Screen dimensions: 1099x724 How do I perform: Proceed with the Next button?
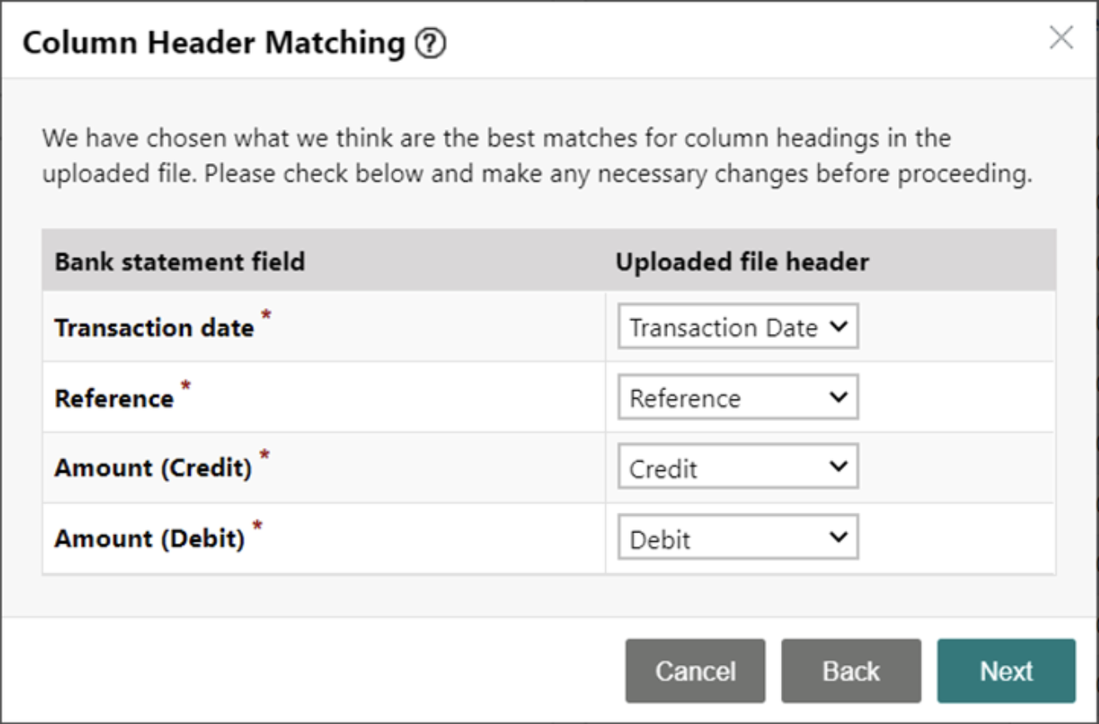1006,671
